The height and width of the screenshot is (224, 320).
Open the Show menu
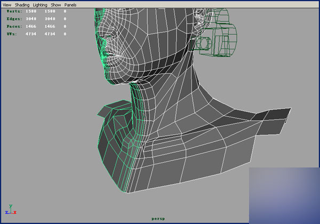tap(55, 5)
